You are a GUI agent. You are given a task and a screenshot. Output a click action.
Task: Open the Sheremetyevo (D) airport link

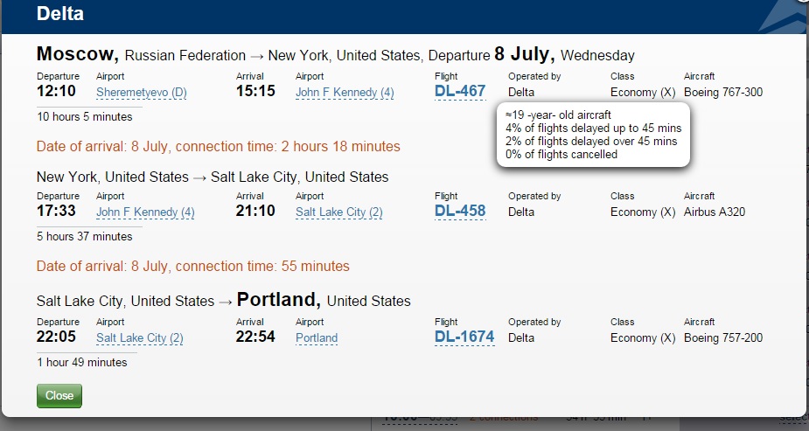click(141, 93)
